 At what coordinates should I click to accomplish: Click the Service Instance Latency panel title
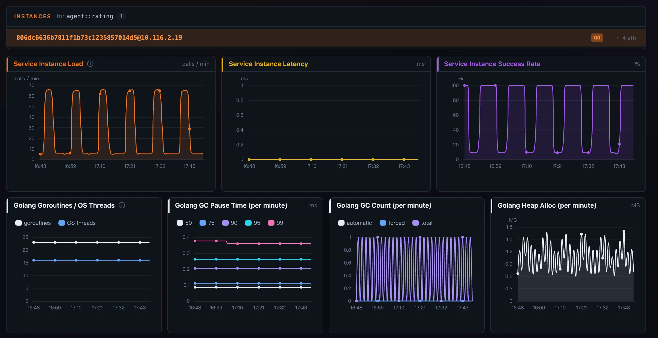coord(268,64)
